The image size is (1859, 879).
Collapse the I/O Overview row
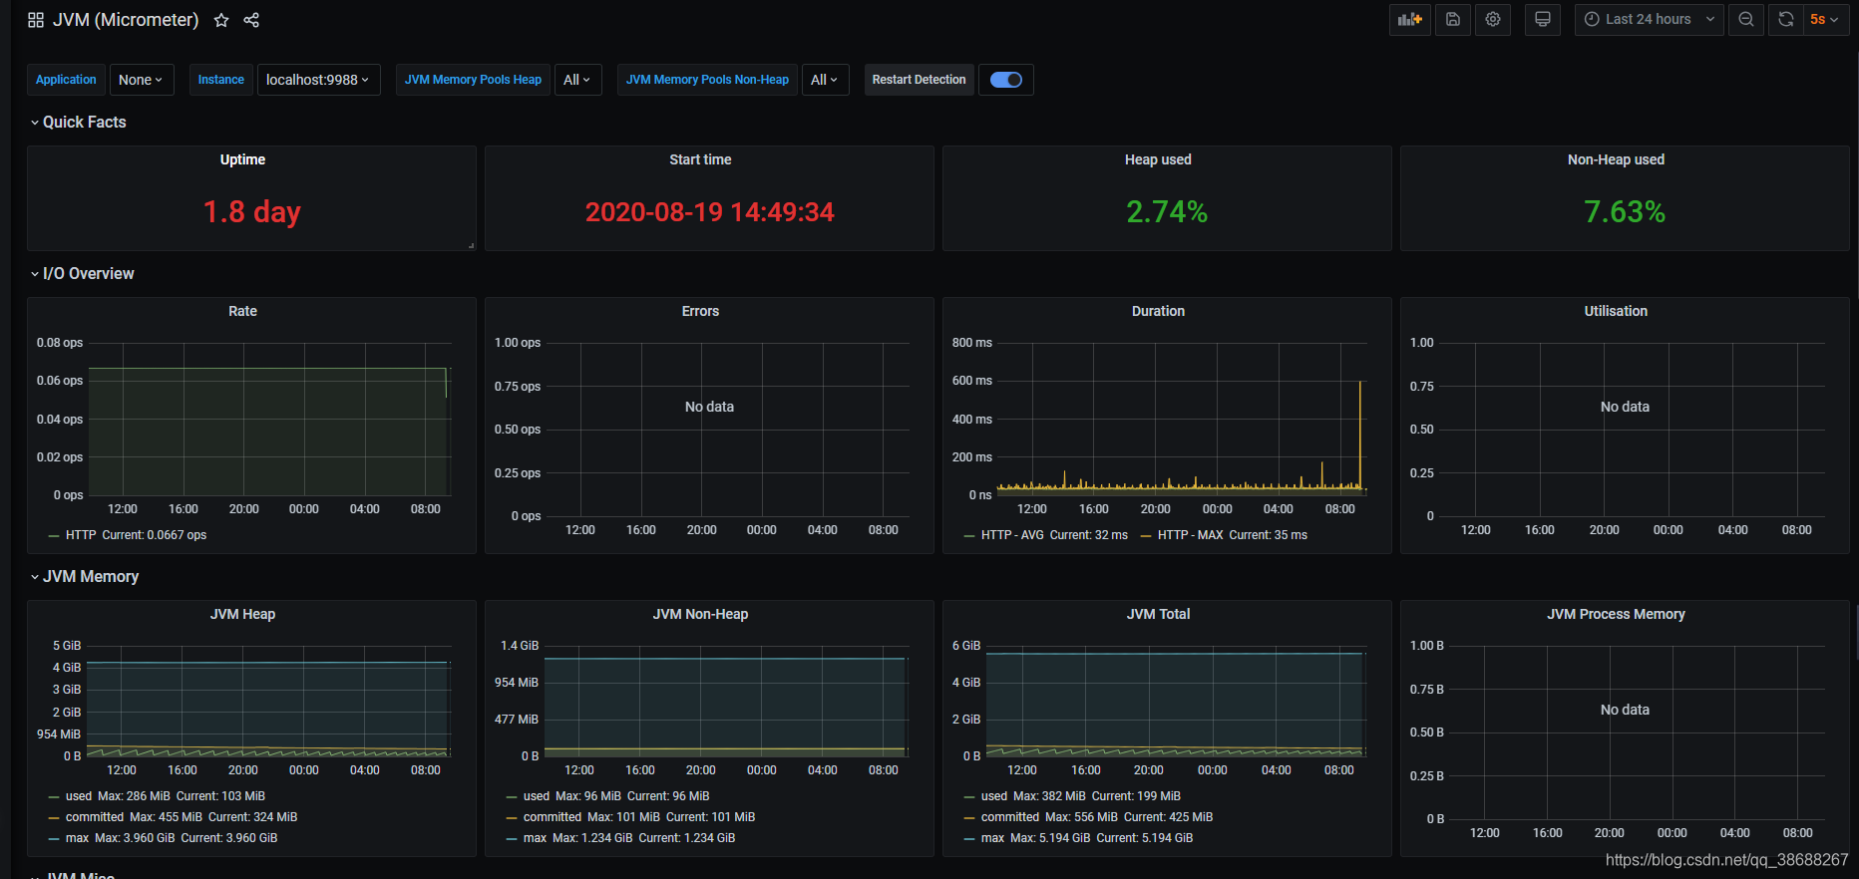tap(82, 273)
